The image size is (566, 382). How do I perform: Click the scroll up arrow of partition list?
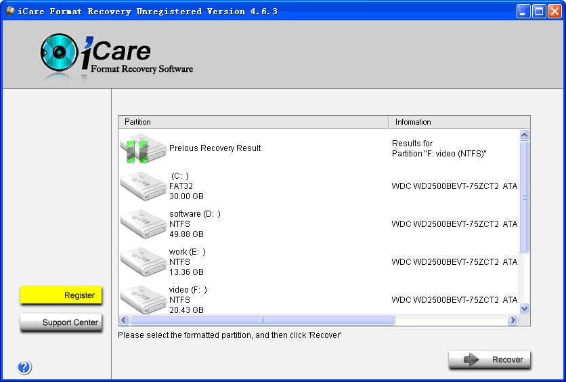click(x=525, y=135)
